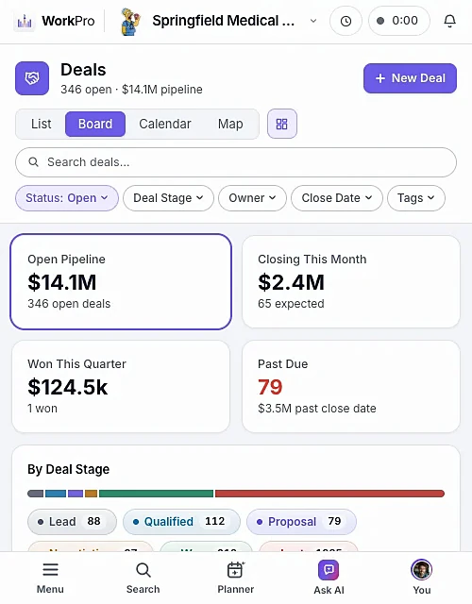The image size is (472, 604).
Task: Open the bottom Menu hamburger icon
Action: coord(50,578)
